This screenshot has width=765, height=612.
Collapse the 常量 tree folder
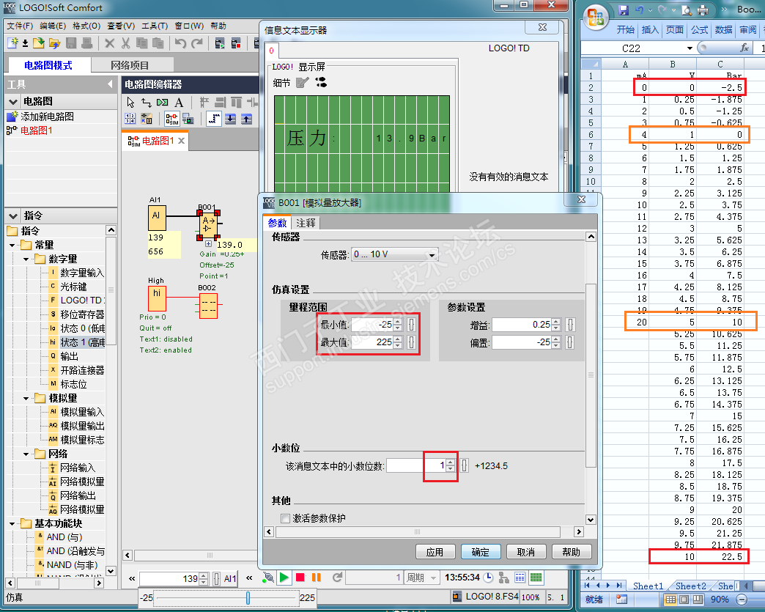tap(12, 245)
